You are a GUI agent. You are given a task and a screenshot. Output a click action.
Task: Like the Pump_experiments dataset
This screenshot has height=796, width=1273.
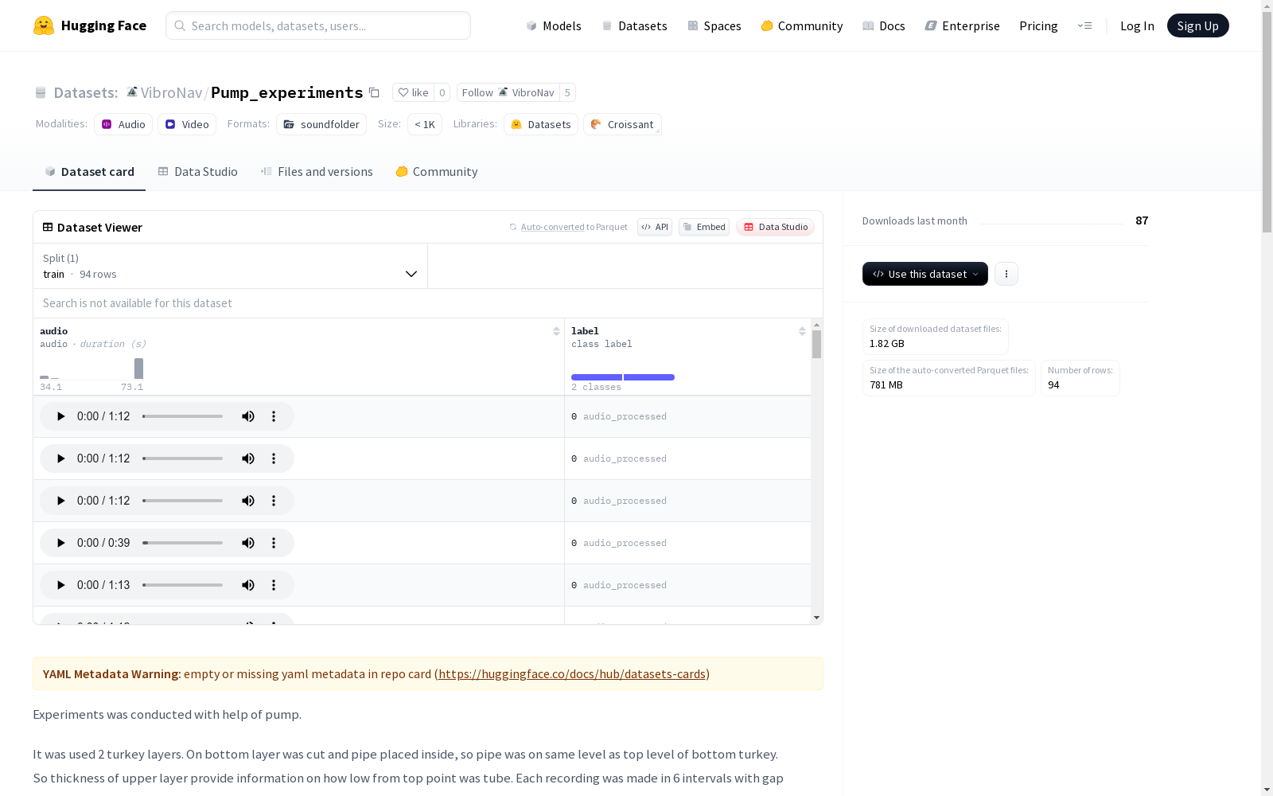tap(413, 92)
